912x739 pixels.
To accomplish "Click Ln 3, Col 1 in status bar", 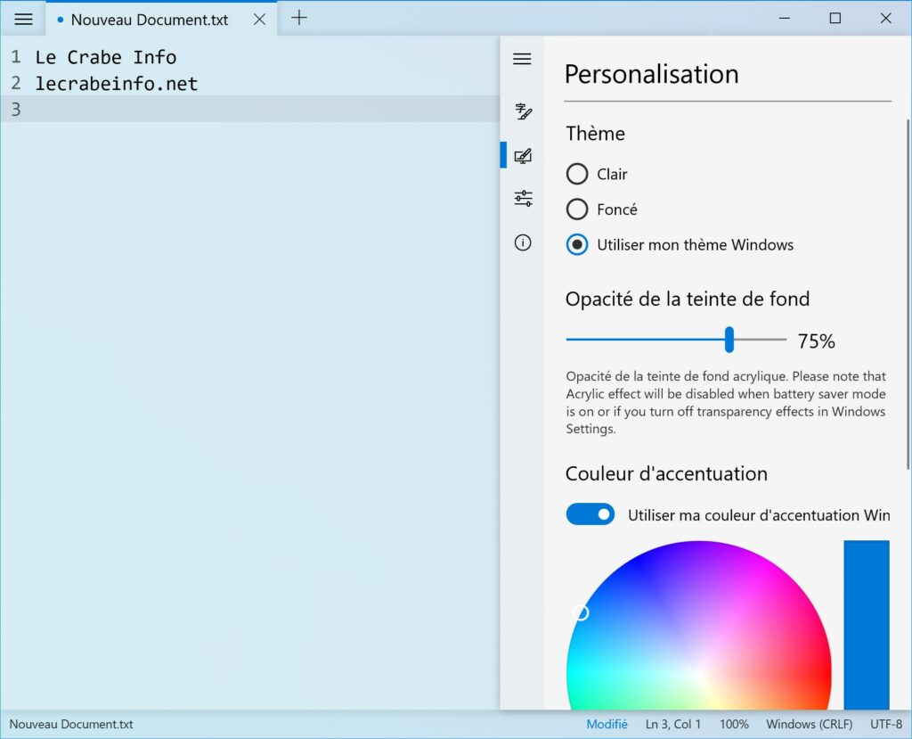I will coord(673,724).
